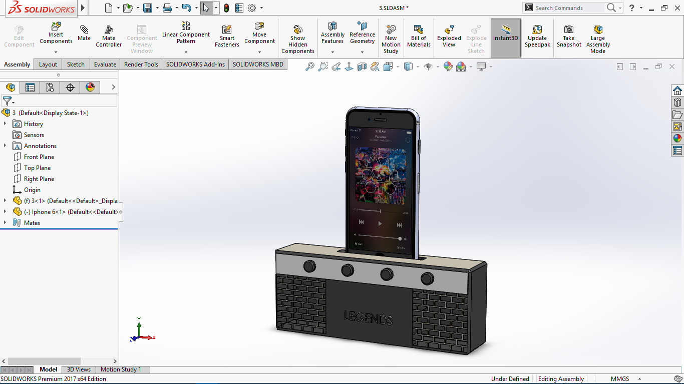This screenshot has width=684, height=384.
Task: Click Zoom to Fit in view toolbar
Action: click(310, 66)
